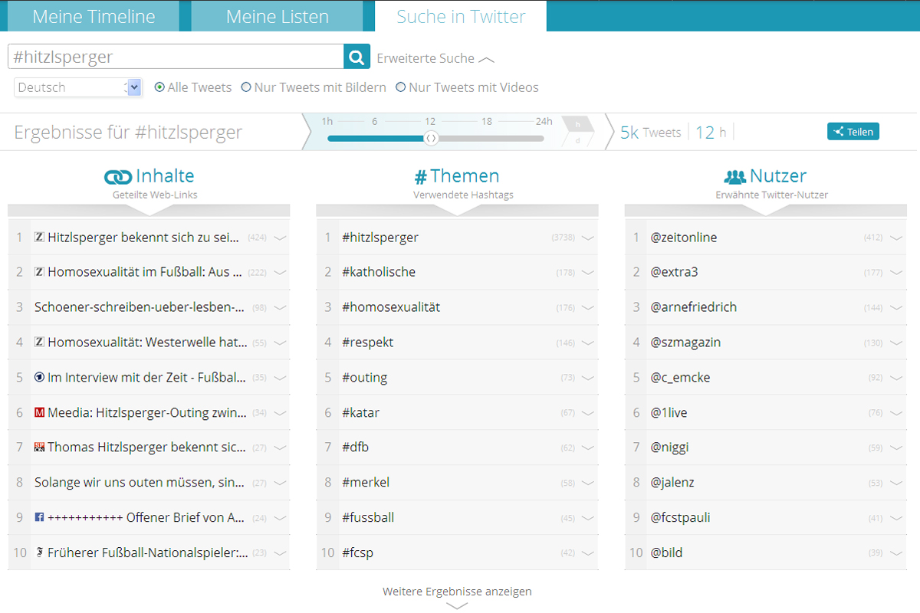Open the @1live user entry
The height and width of the screenshot is (613, 920).
(x=669, y=413)
